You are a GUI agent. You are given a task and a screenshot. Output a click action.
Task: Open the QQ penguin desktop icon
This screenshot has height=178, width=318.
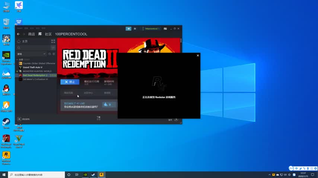[6, 90]
